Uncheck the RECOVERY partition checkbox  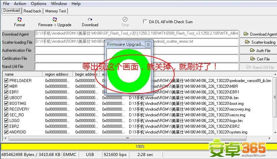[x=6, y=109]
